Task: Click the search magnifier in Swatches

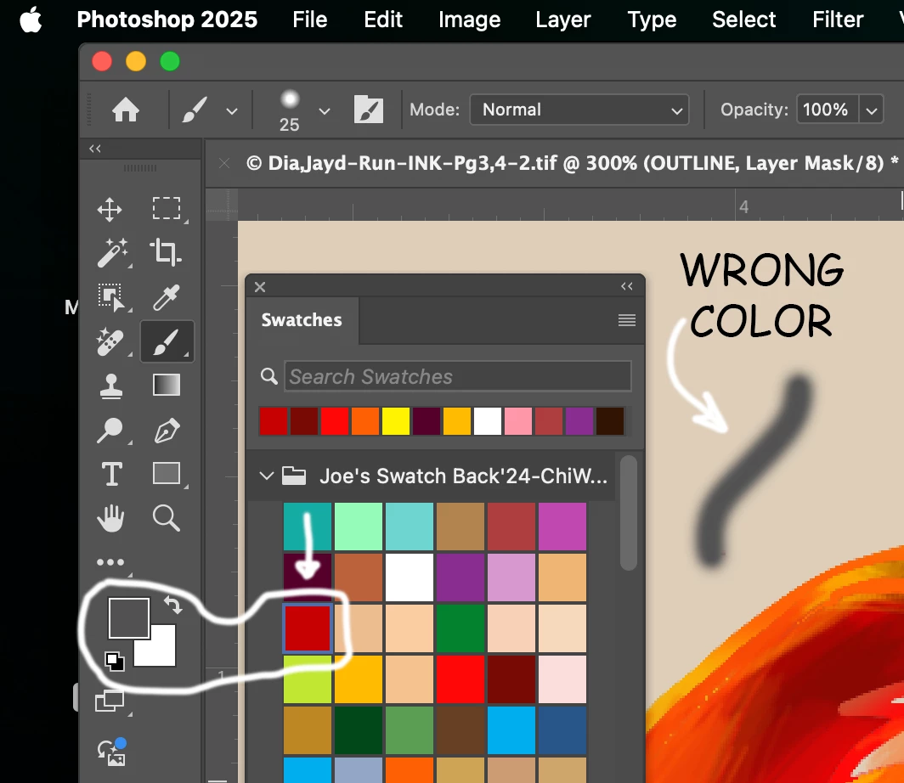Action: pyautogui.click(x=268, y=376)
